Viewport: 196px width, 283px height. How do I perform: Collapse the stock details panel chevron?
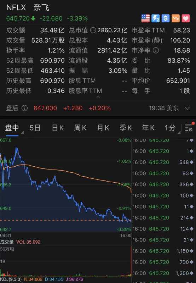pos(98,97)
